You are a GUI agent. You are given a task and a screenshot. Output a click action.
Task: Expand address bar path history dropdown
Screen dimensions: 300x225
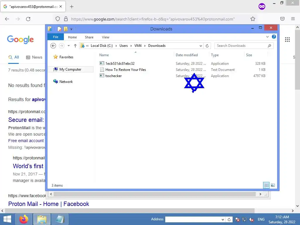pos(201,46)
